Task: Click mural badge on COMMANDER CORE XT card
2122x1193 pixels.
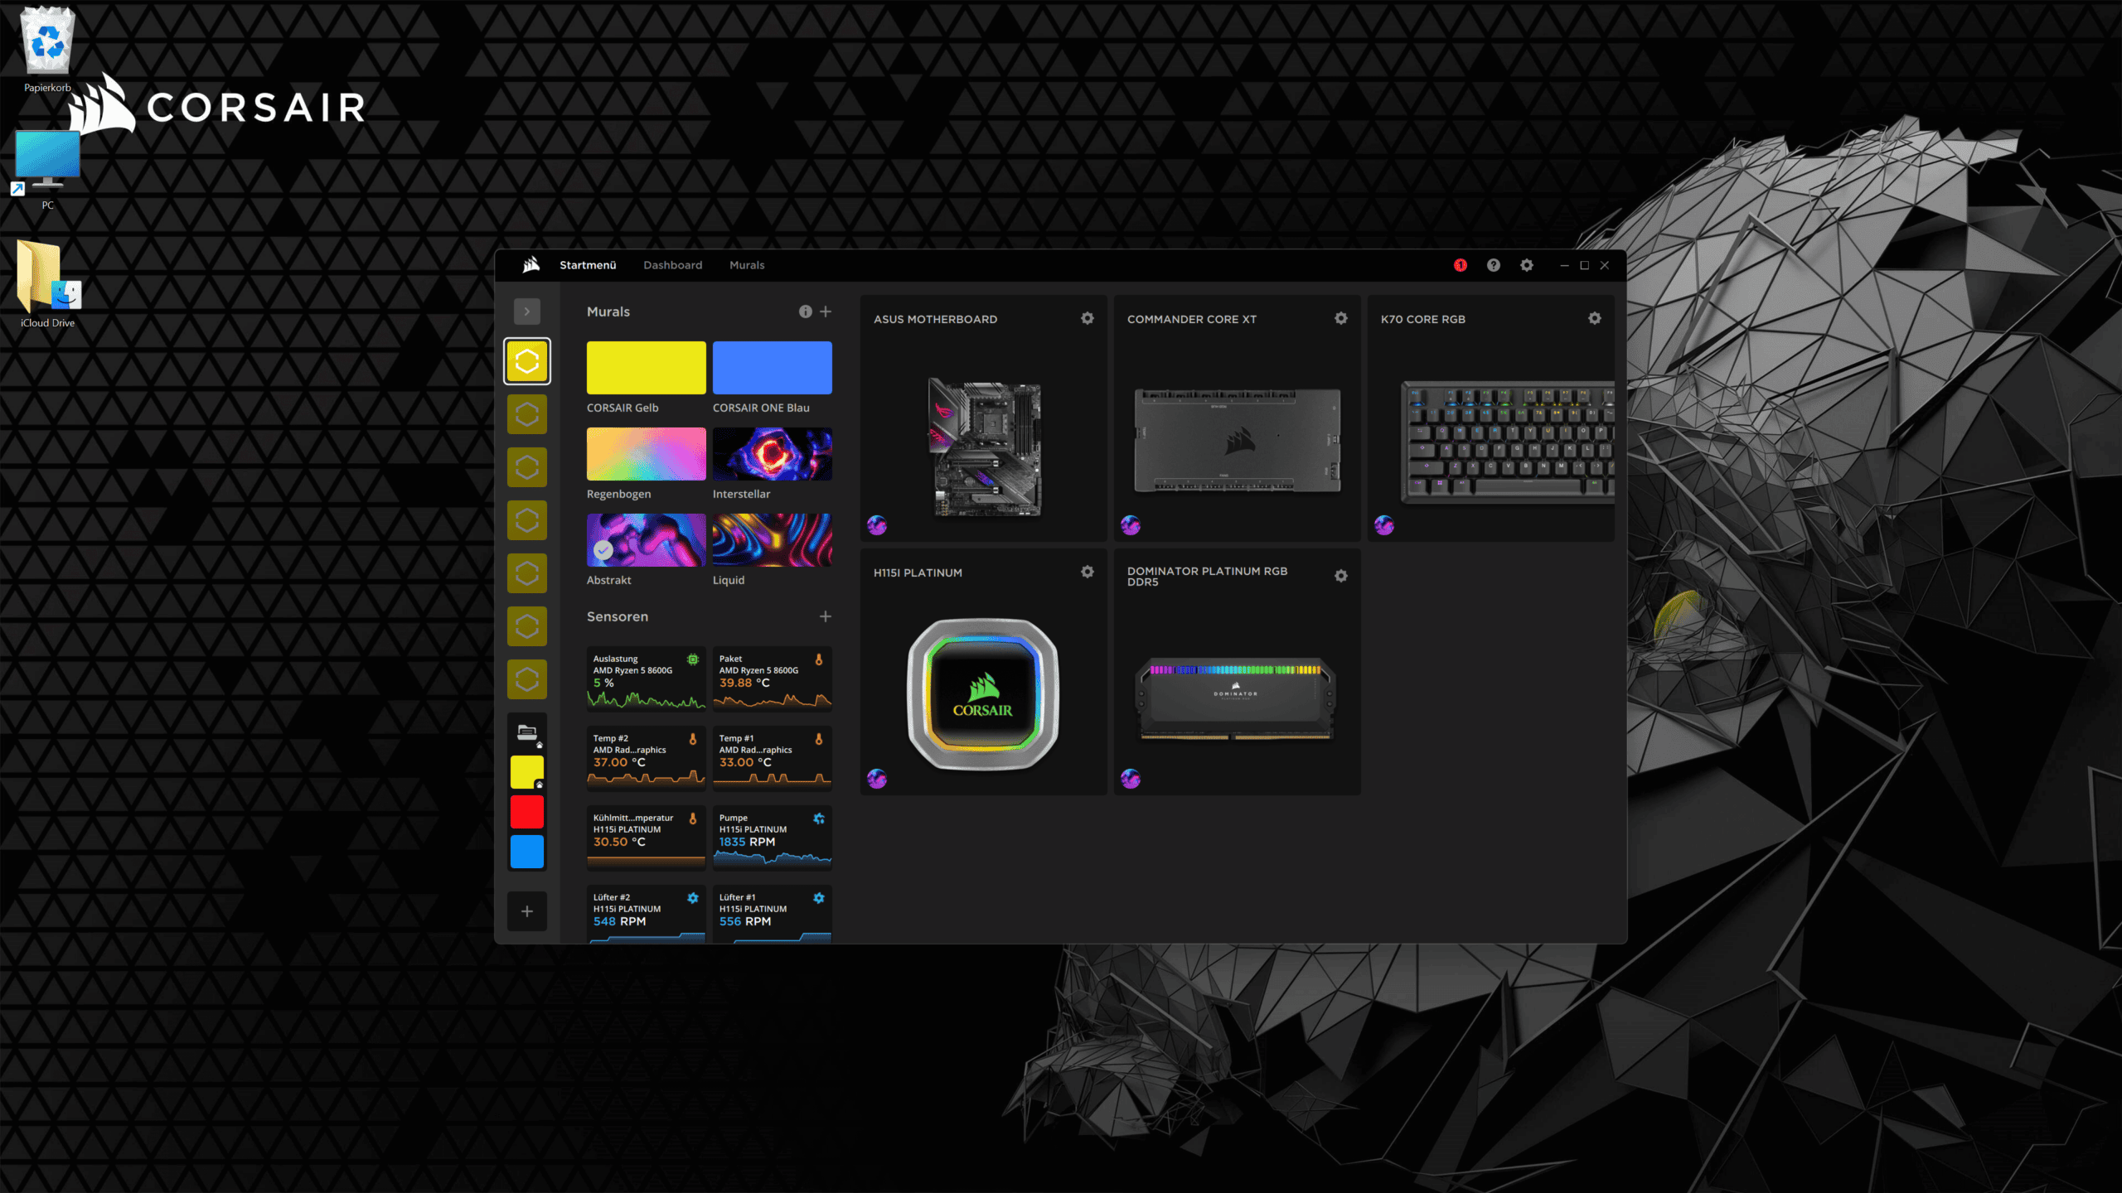Action: (x=1131, y=525)
